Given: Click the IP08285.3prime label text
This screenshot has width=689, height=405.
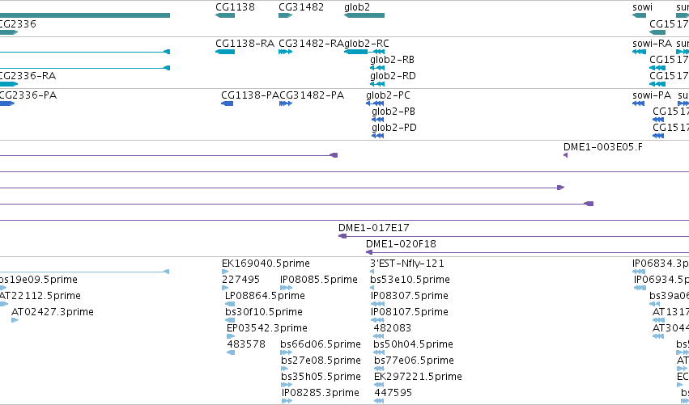Looking at the screenshot, I should (321, 393).
